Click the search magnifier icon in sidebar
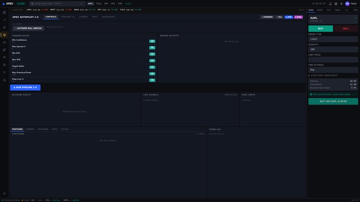Image resolution: width=360 pixels, height=202 pixels. point(4,72)
